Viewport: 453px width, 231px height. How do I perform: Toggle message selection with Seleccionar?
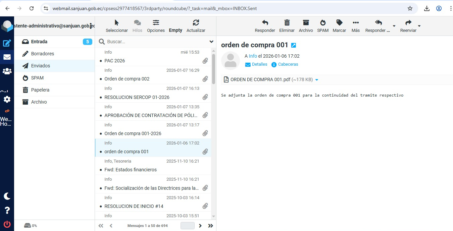click(116, 23)
